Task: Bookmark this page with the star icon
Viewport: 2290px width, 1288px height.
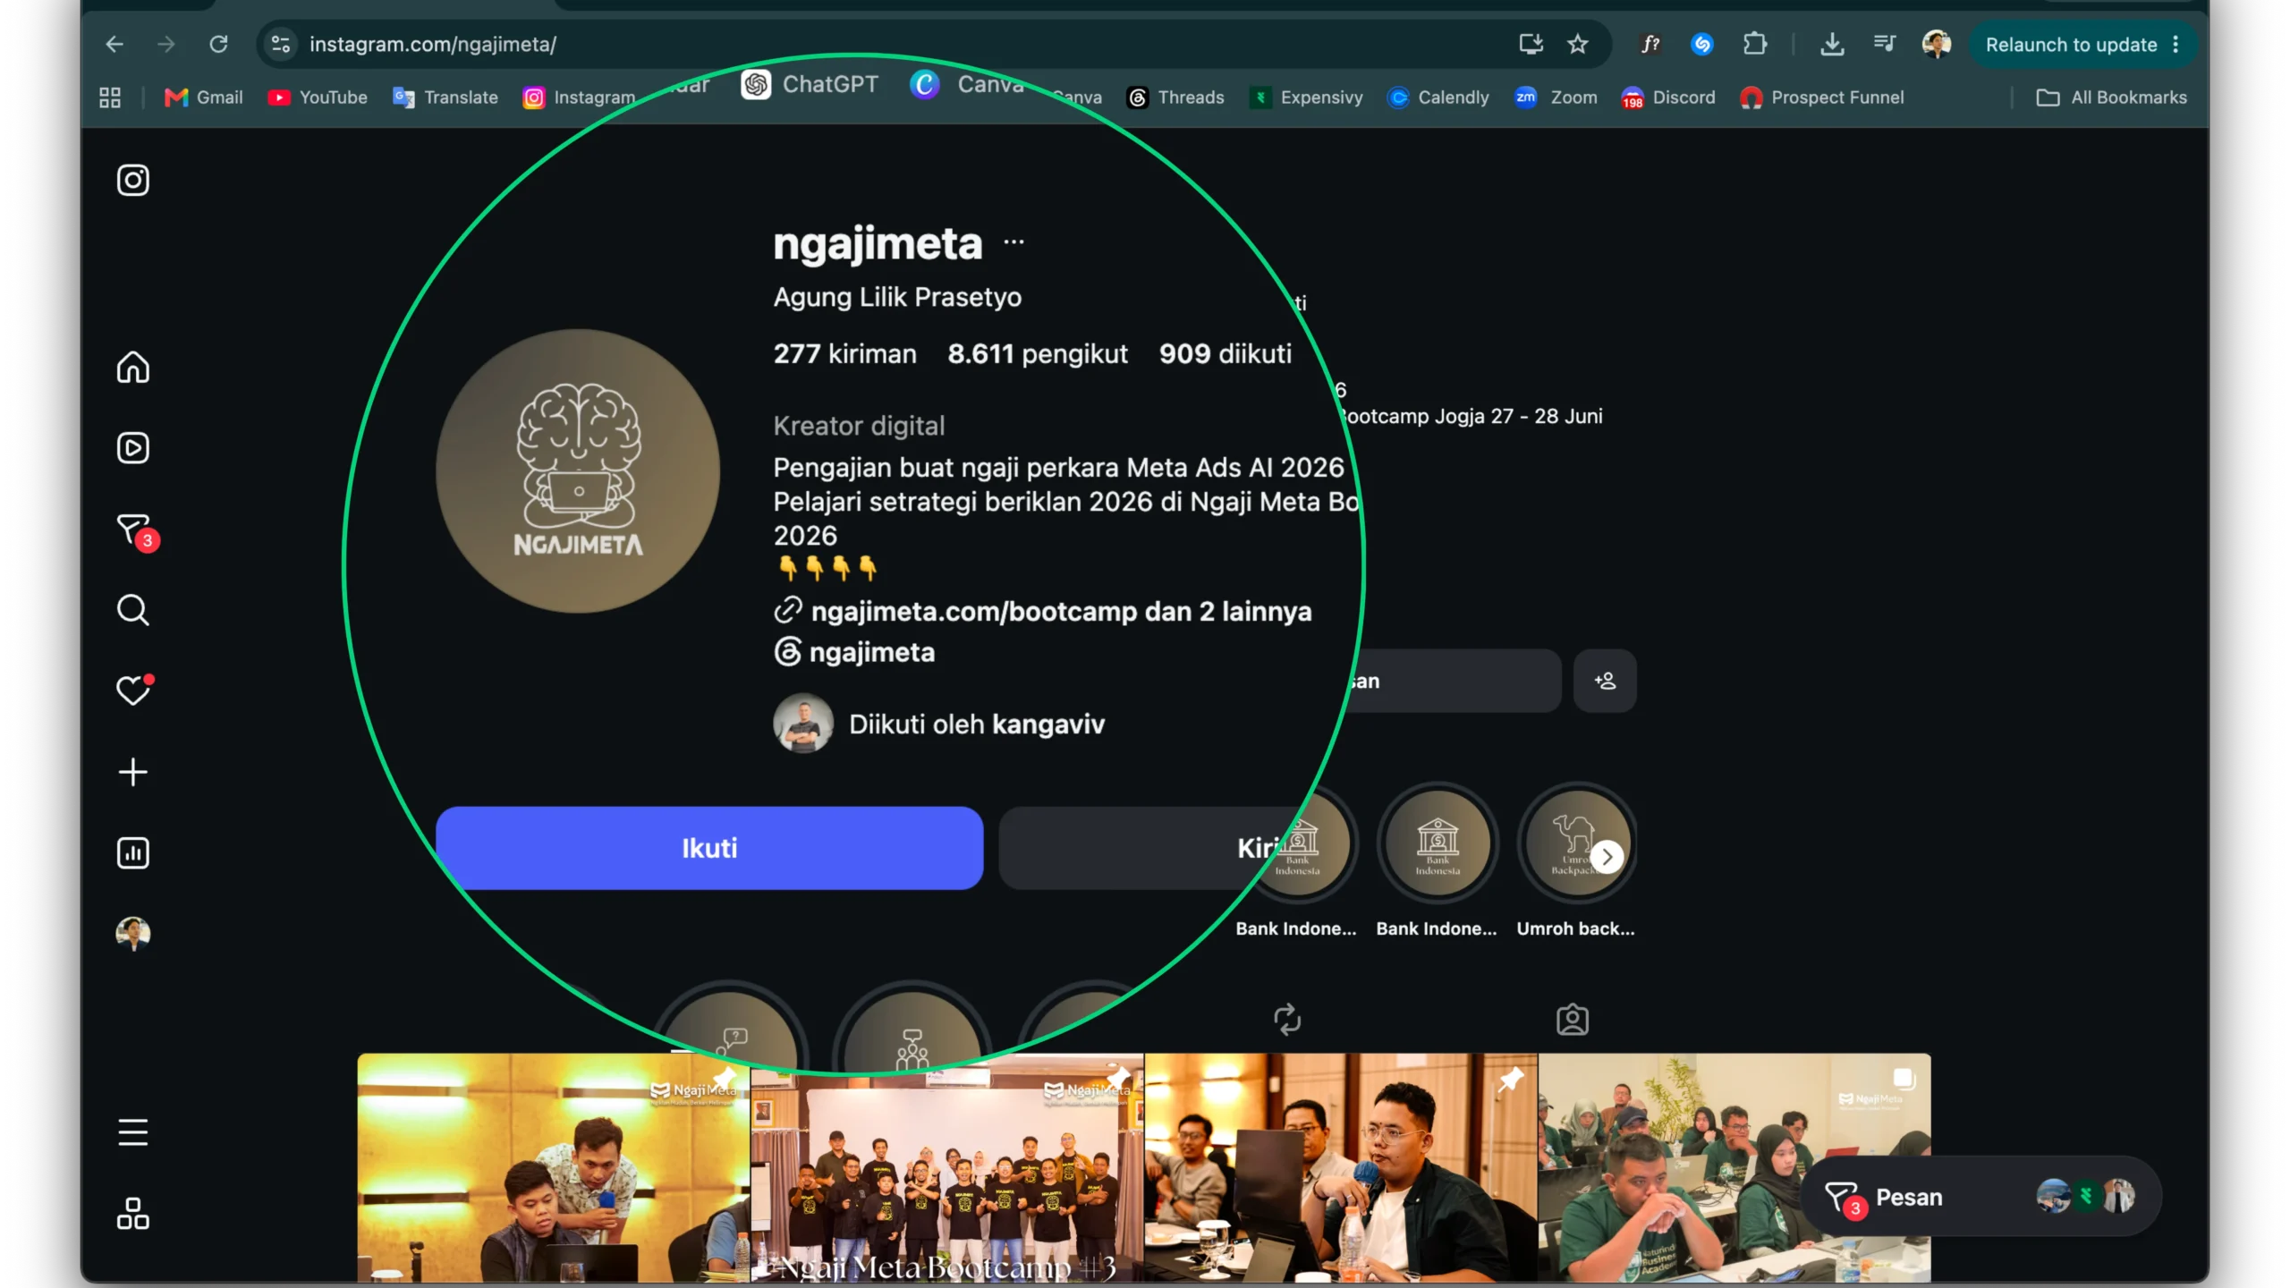Action: point(1578,44)
